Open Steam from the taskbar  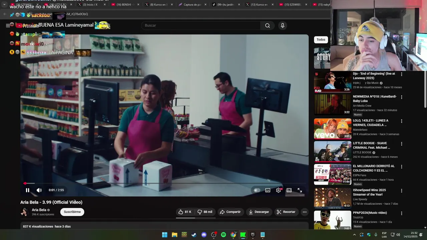point(194,235)
